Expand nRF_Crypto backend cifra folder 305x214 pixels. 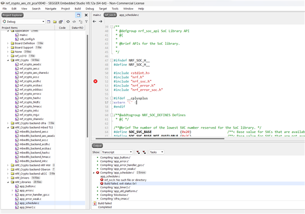coord(8,123)
